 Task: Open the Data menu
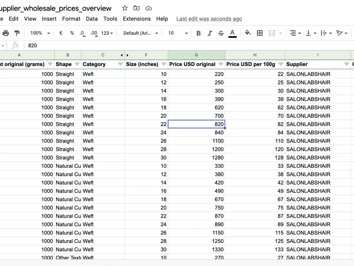click(x=92, y=19)
